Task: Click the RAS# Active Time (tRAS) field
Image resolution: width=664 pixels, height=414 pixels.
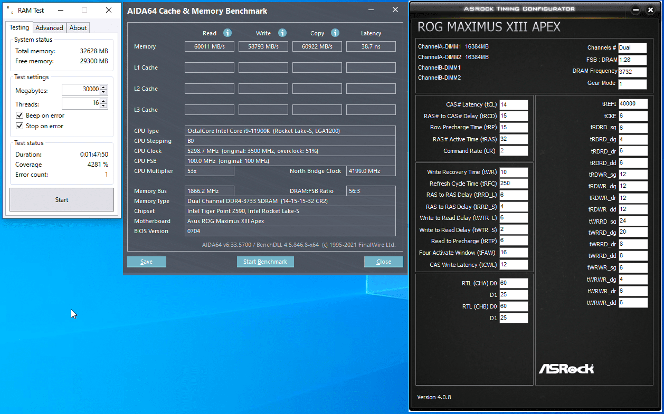Action: tap(514, 139)
